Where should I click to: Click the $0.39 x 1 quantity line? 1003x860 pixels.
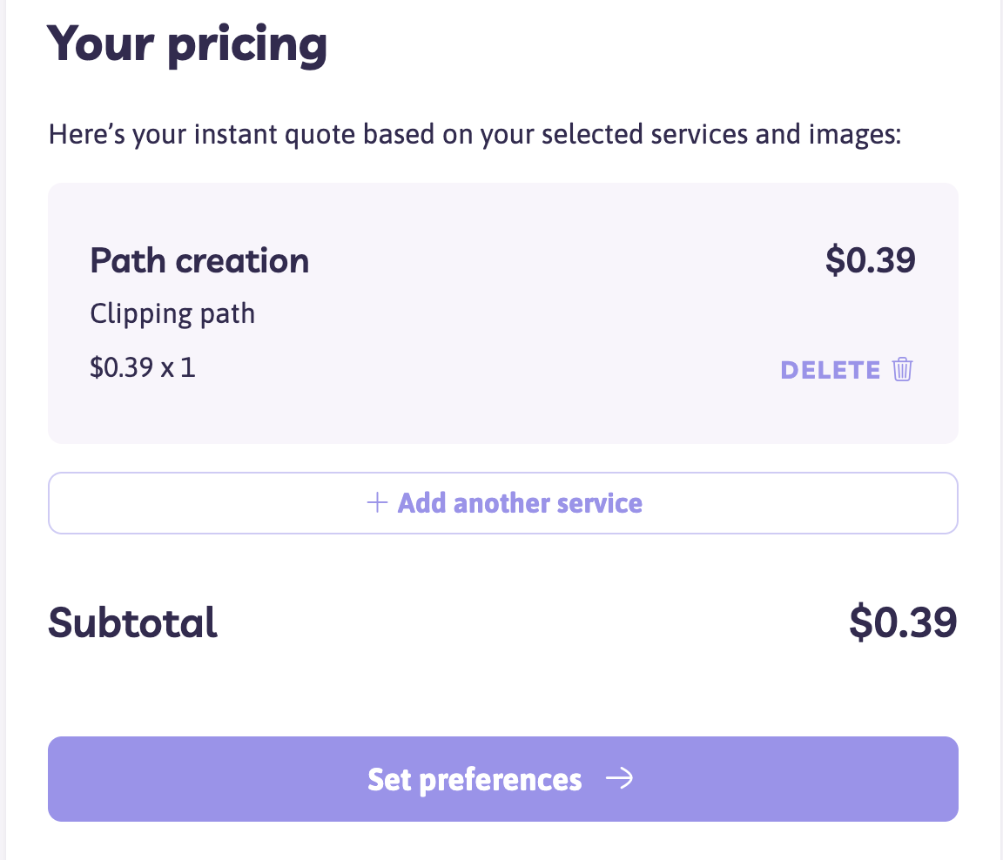(143, 367)
